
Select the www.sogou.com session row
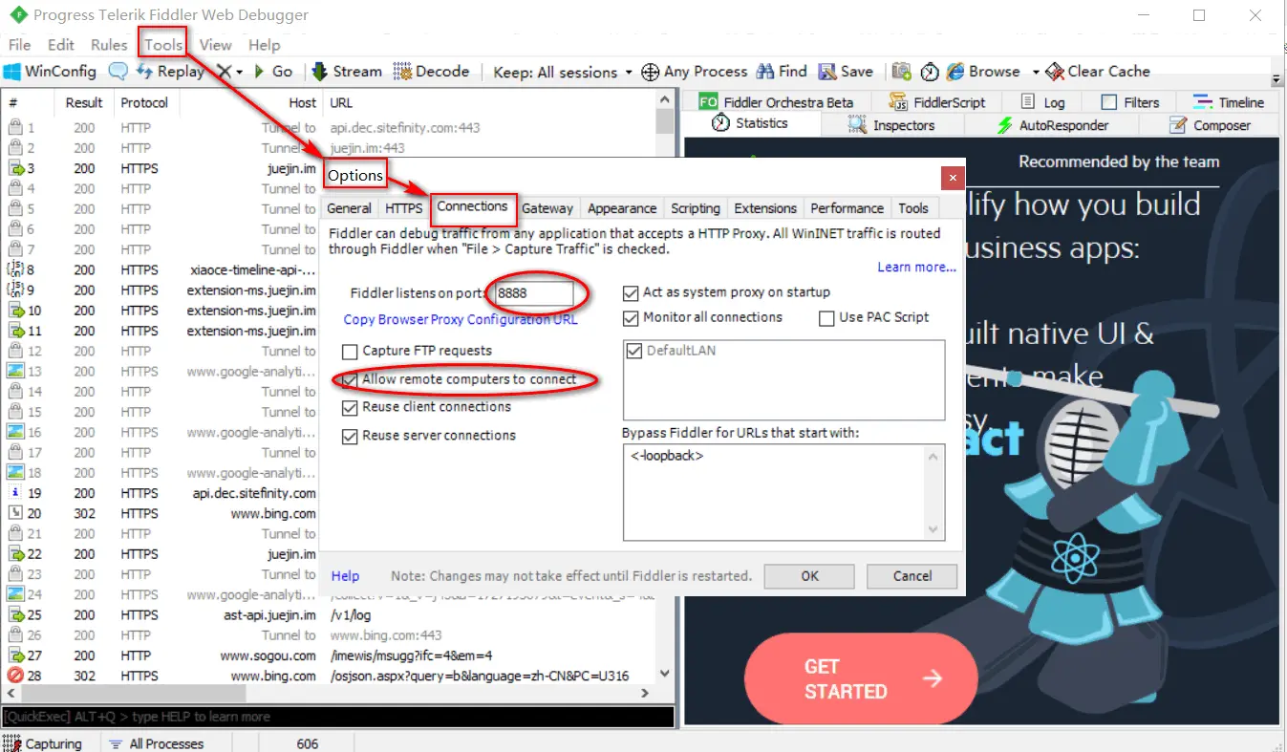pos(330,655)
